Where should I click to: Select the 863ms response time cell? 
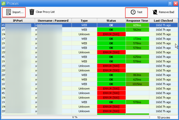pyautogui.click(x=137, y=75)
